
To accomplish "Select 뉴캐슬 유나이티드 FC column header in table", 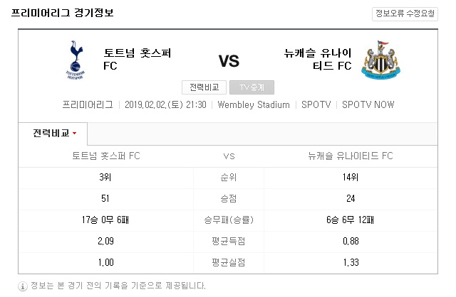I will tap(350, 156).
